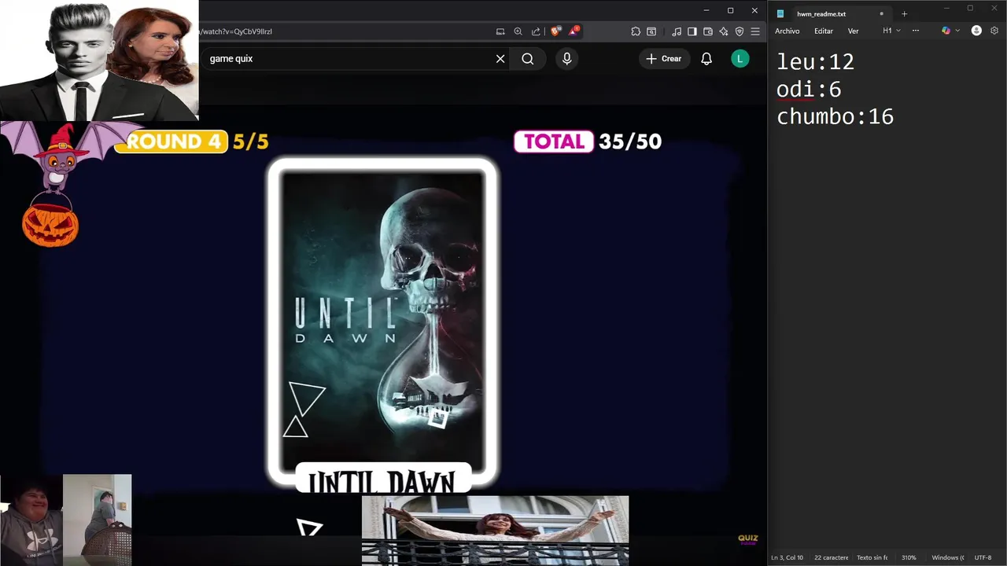Screen dimensions: 1007x566
Task: Maximize the browser window
Action: (730, 10)
